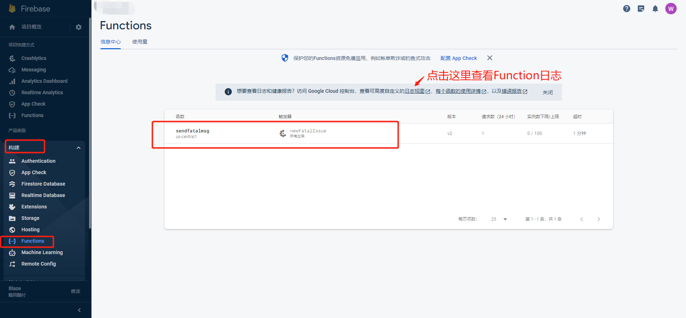The image size is (686, 318).
Task: Open Crashlytics shortcut in sidebar
Action: tap(34, 58)
